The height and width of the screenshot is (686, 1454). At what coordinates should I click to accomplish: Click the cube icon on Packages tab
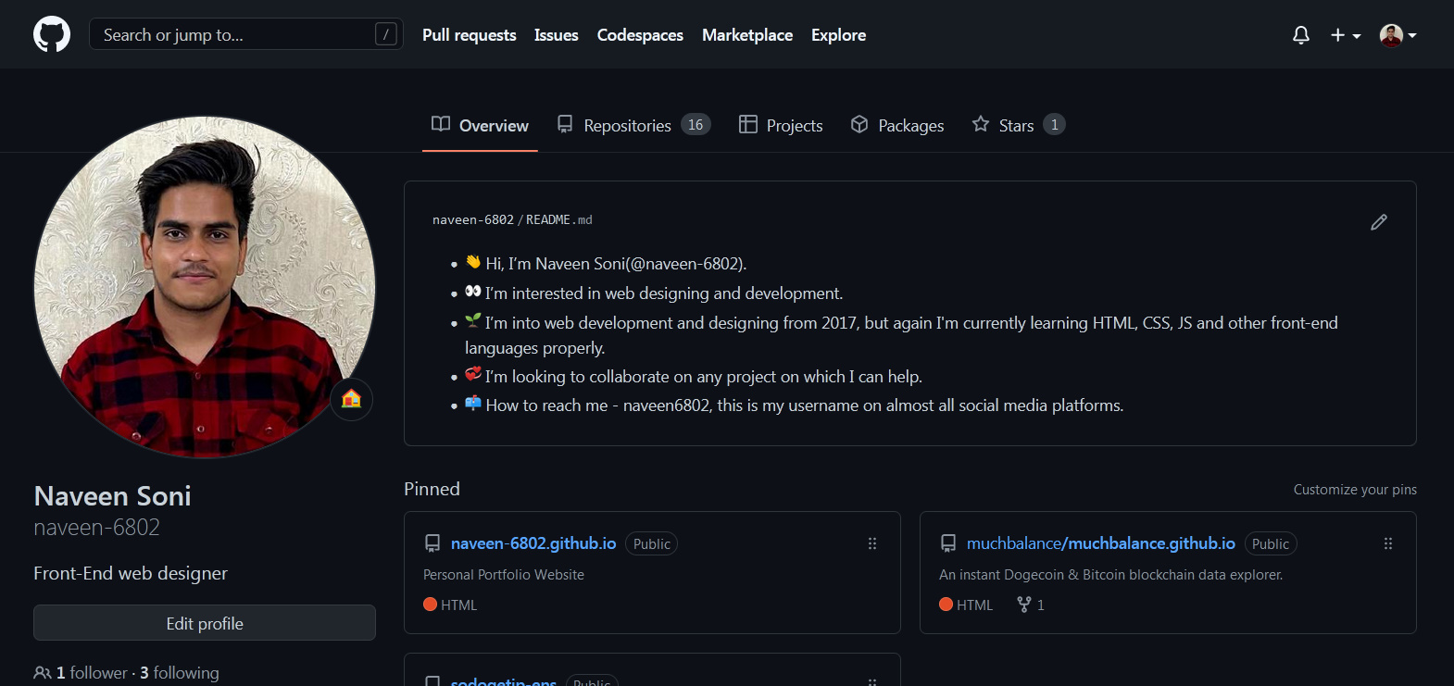(859, 124)
